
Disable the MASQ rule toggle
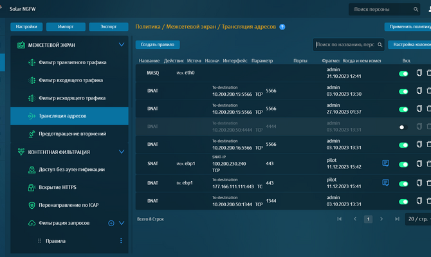(x=403, y=74)
